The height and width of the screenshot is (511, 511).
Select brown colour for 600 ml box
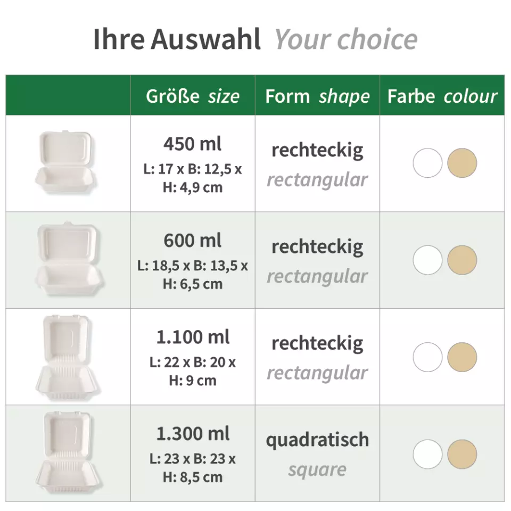[462, 260]
